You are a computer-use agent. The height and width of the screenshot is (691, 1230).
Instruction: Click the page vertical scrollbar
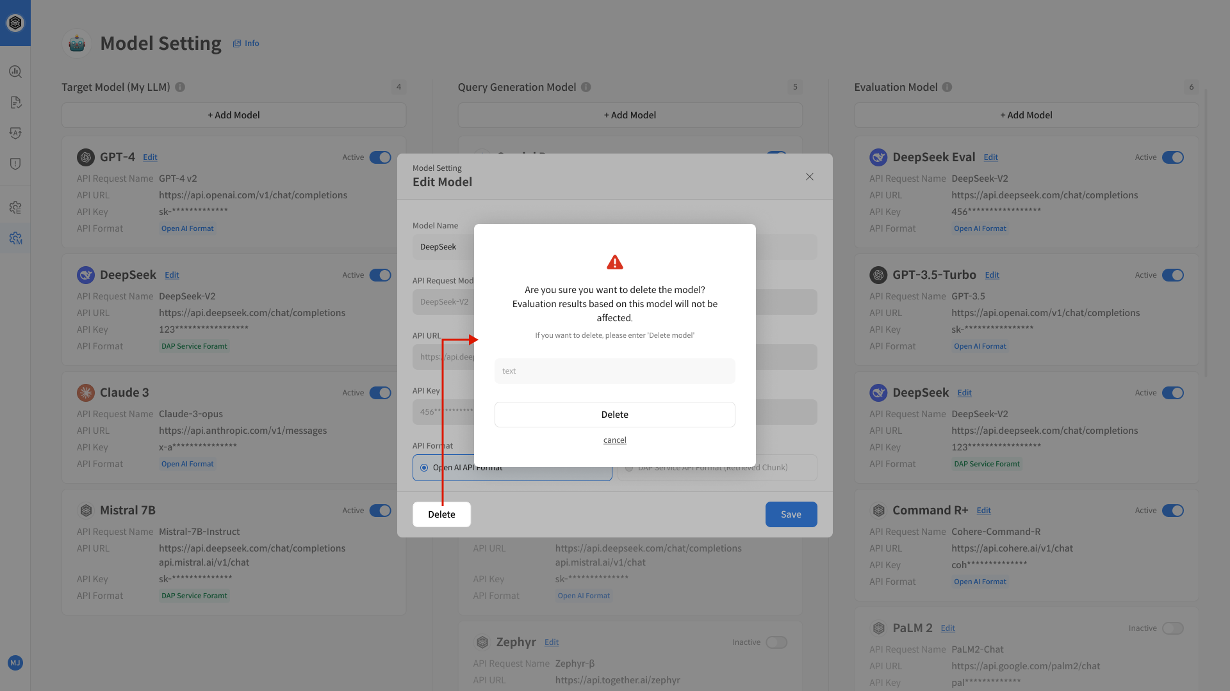1206,234
